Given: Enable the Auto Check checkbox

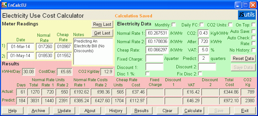Looking at the screenshot, I should tap(253, 38).
